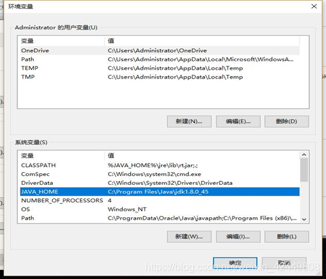Confirm with the 确定 button

pyautogui.click(x=235, y=263)
